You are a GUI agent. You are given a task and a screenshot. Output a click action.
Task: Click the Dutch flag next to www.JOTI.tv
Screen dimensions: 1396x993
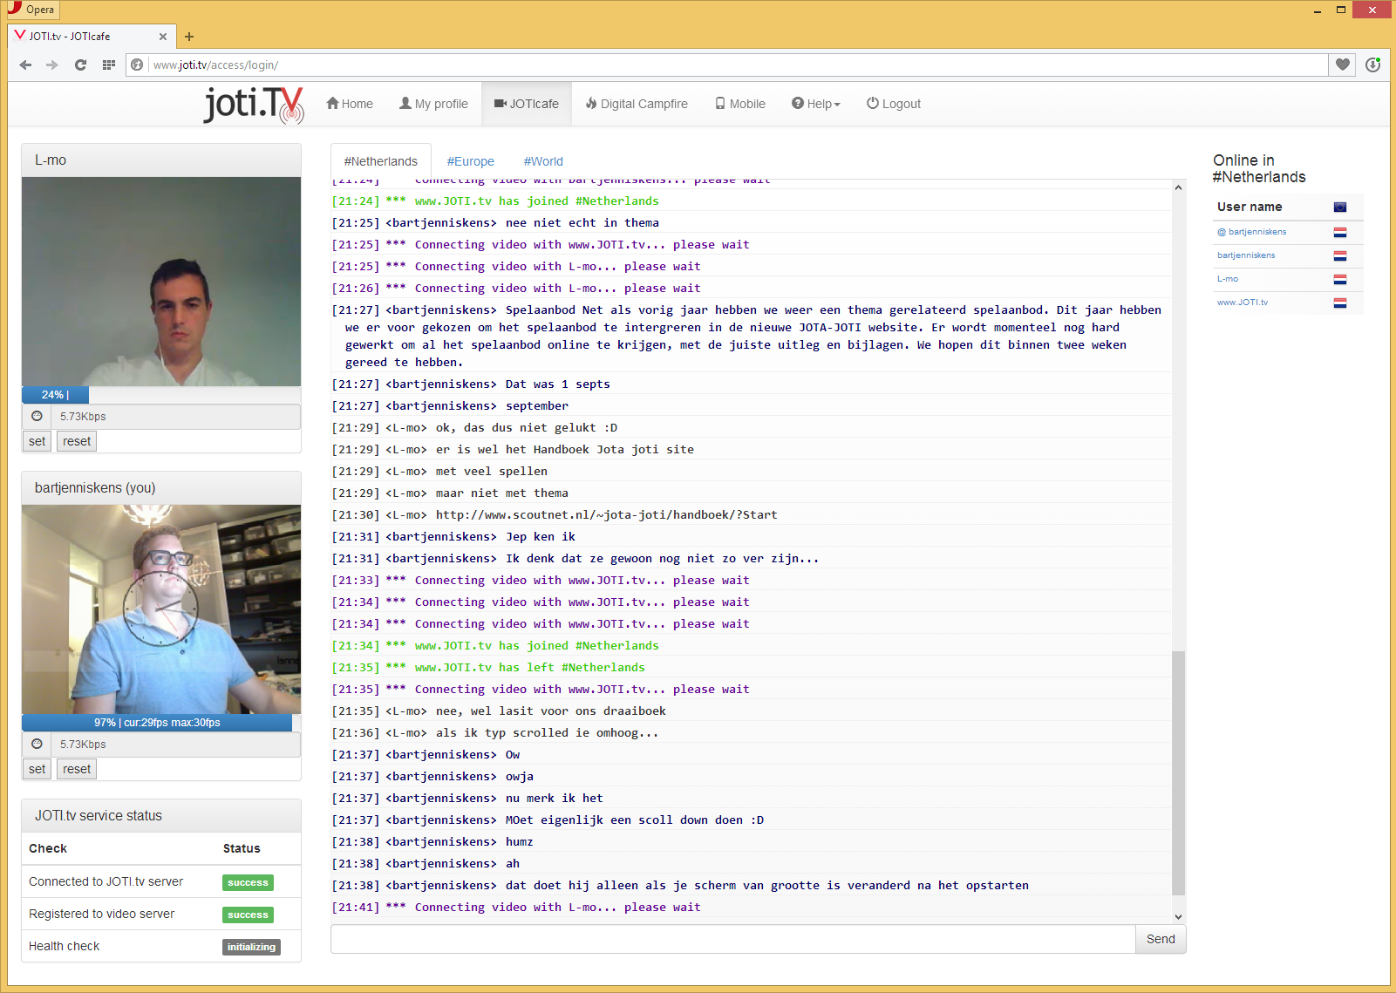click(1340, 303)
